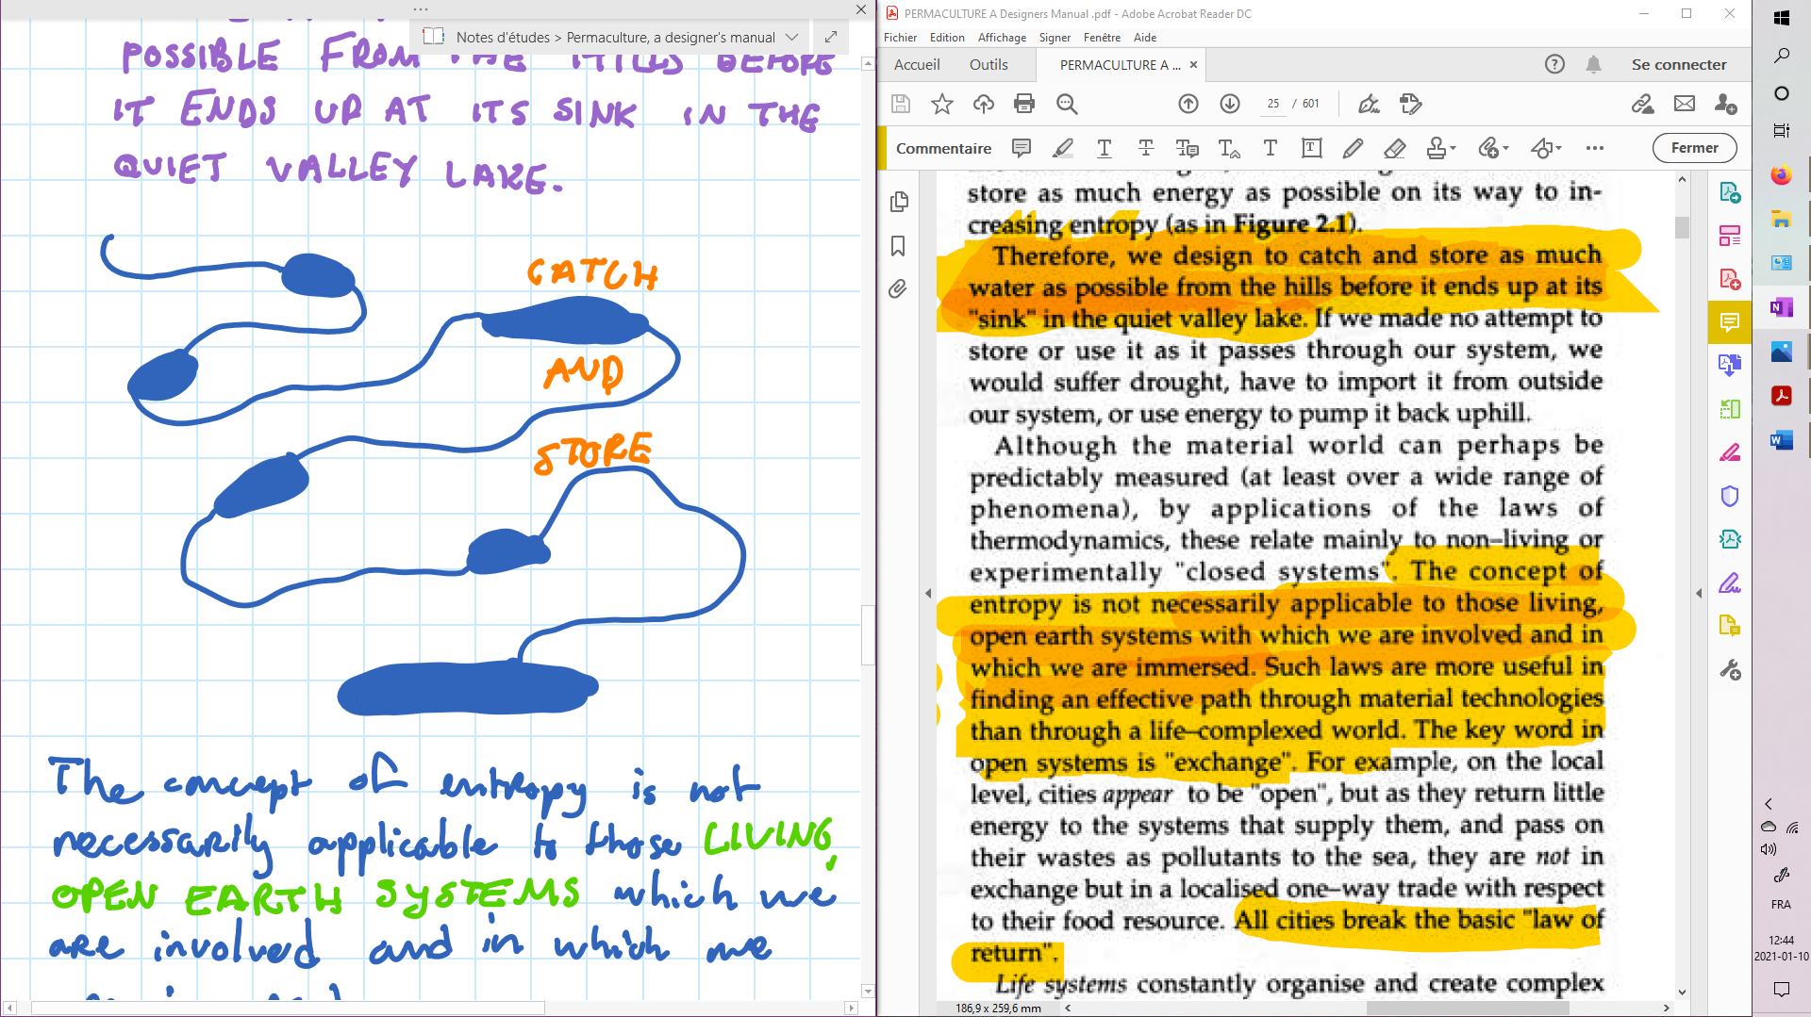Open the page thumbnails panel
The image size is (1811, 1017).
coord(899,202)
